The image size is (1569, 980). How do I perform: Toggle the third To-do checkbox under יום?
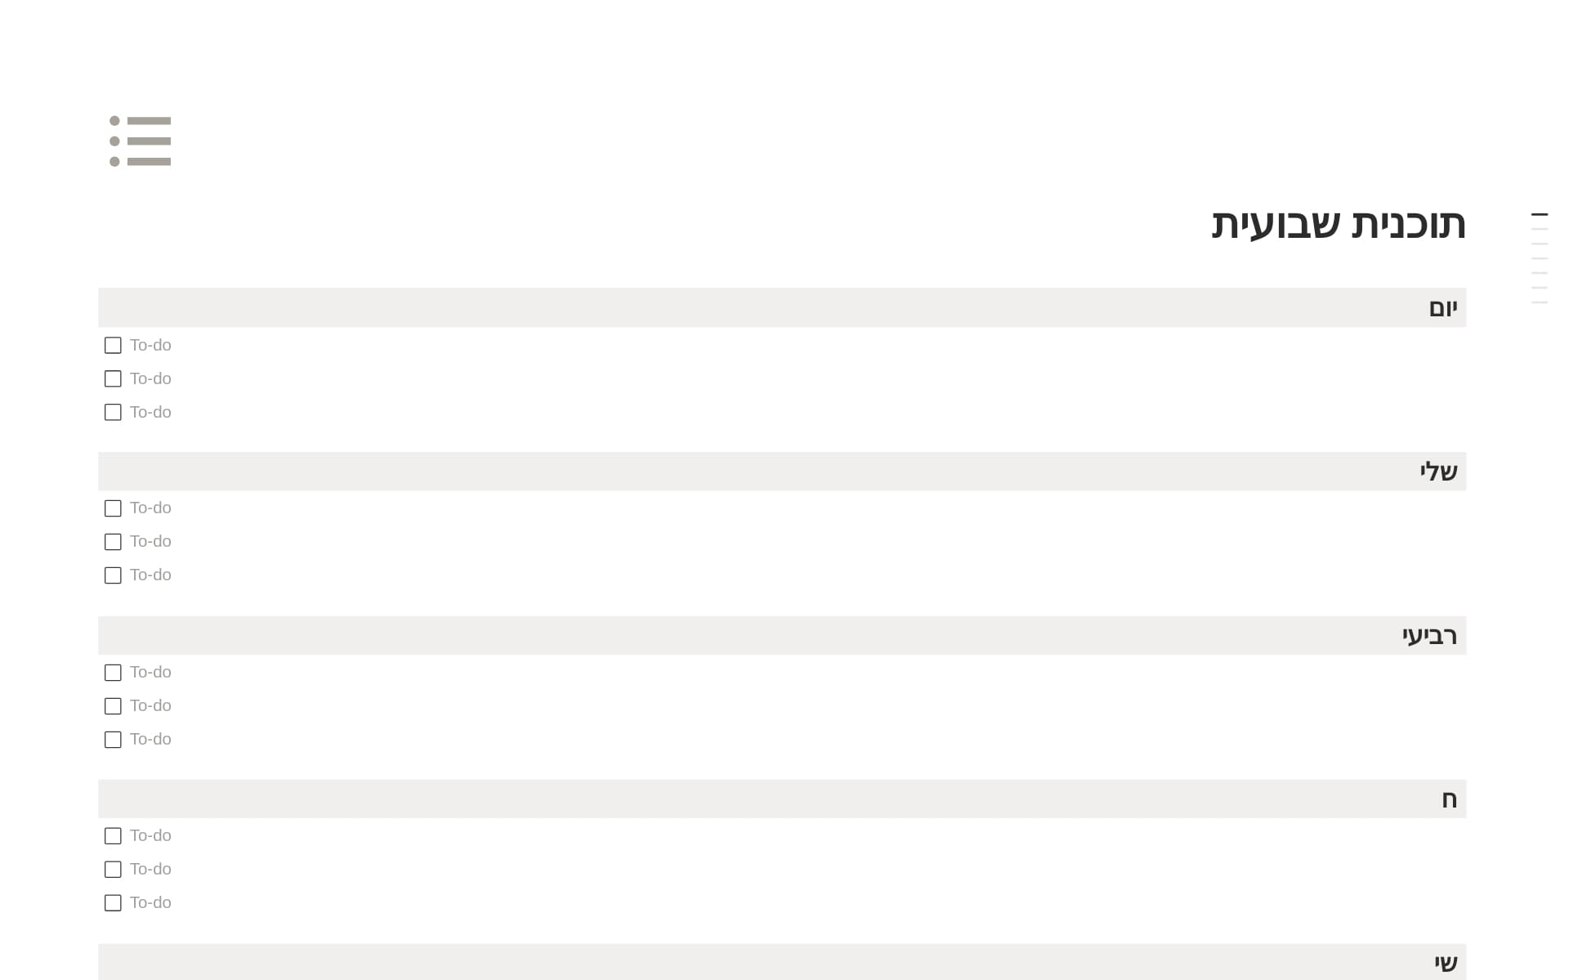click(x=113, y=413)
